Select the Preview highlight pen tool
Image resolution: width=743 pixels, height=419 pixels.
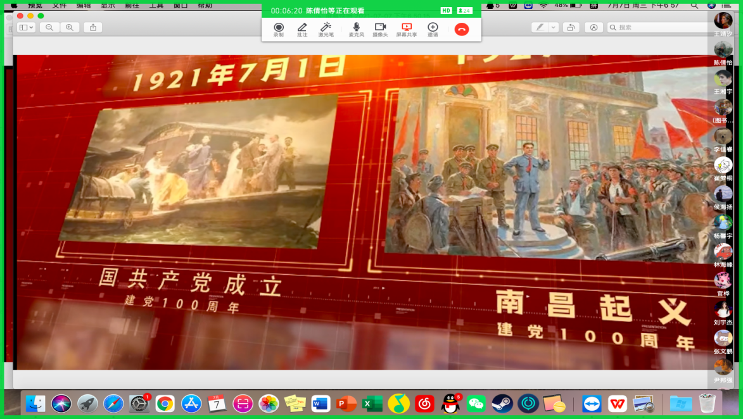pyautogui.click(x=540, y=27)
